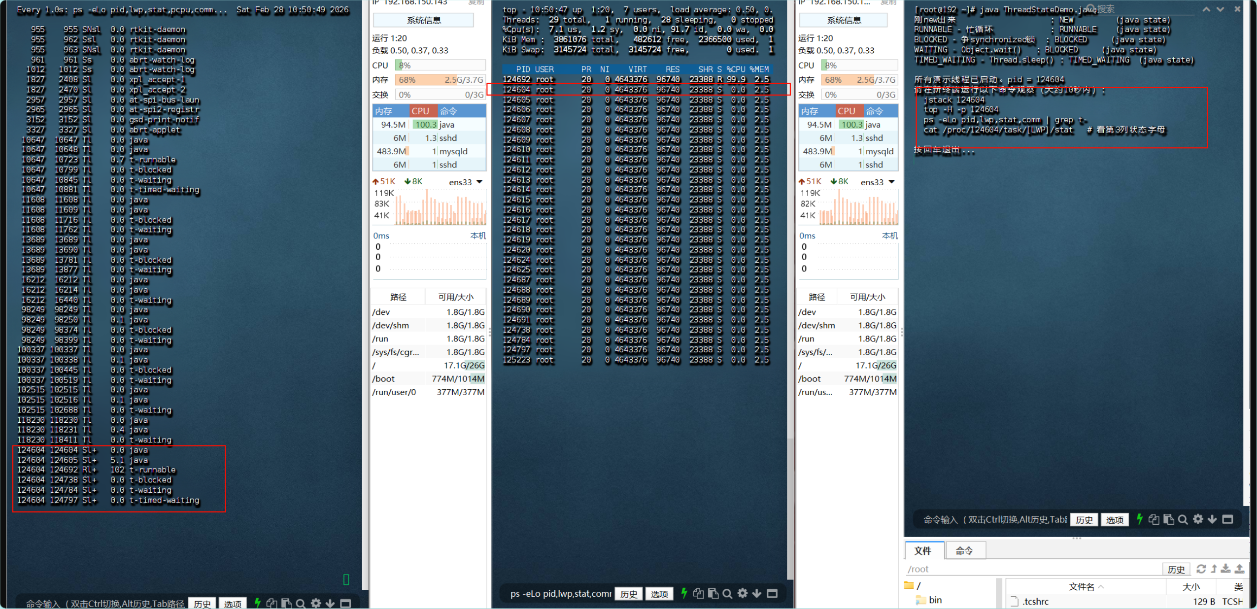The image size is (1257, 609).
Task: Click the download icon in the file panel toolbar
Action: click(1225, 569)
